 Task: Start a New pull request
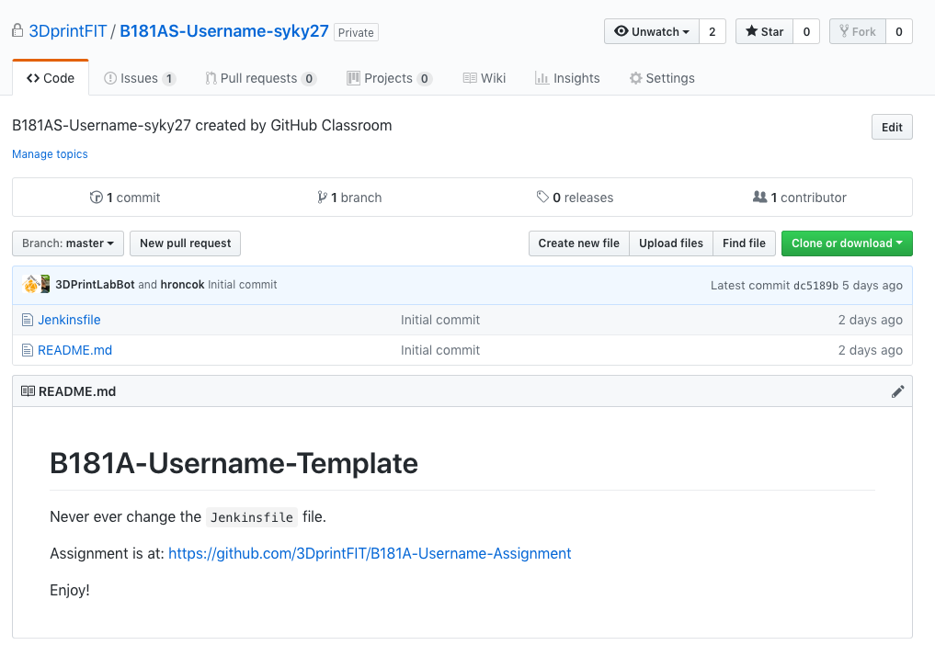pos(185,243)
